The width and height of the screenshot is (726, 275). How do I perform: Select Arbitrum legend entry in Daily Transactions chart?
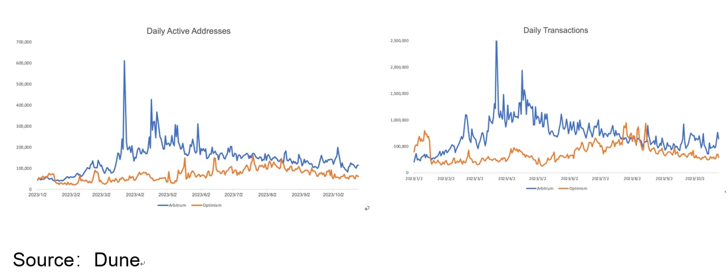click(x=542, y=188)
